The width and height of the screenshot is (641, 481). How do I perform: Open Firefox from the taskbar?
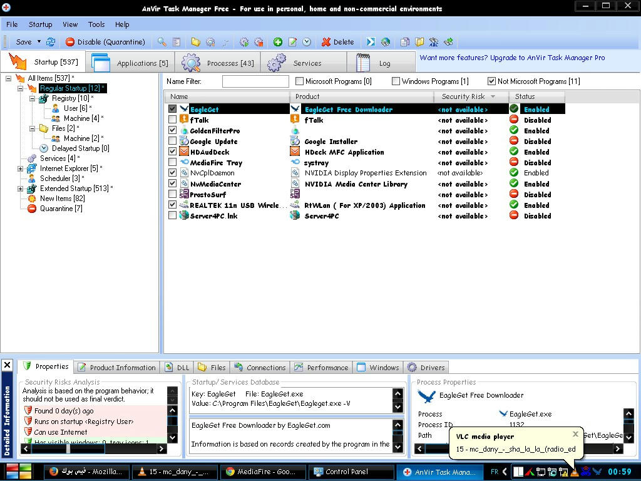click(86, 472)
